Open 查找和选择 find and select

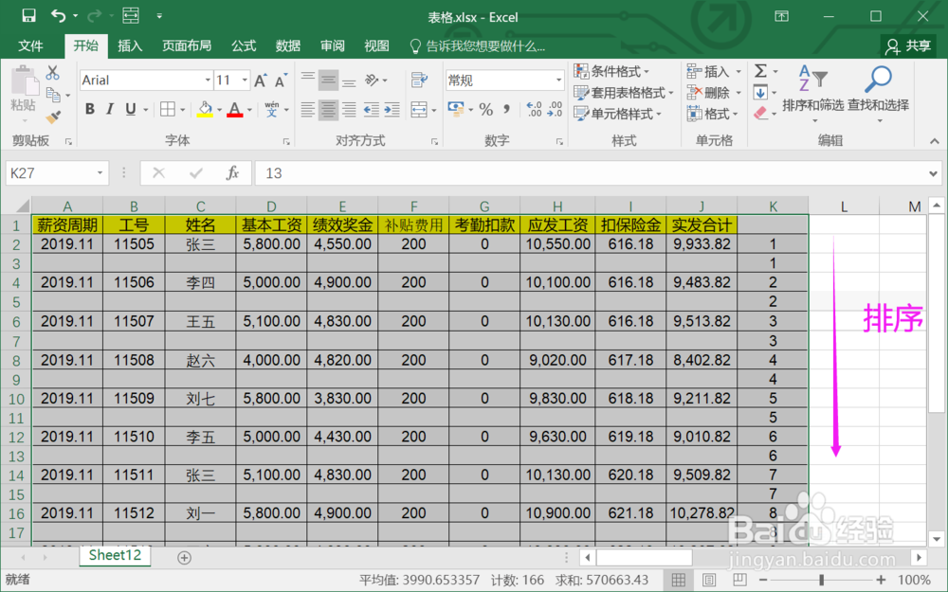tap(878, 93)
